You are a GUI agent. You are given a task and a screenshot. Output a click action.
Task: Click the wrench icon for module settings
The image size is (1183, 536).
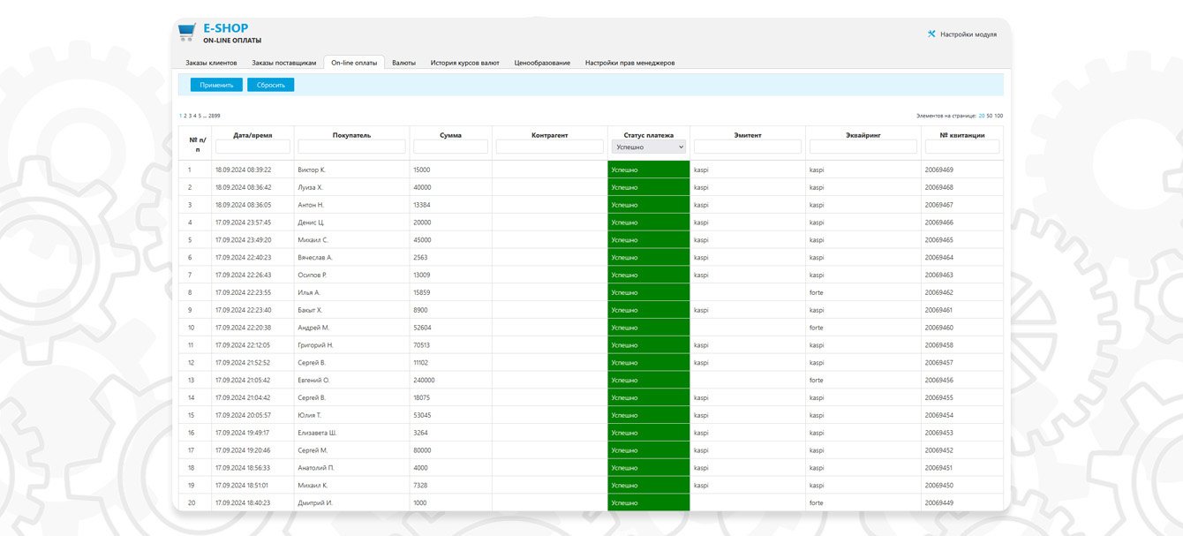click(931, 34)
